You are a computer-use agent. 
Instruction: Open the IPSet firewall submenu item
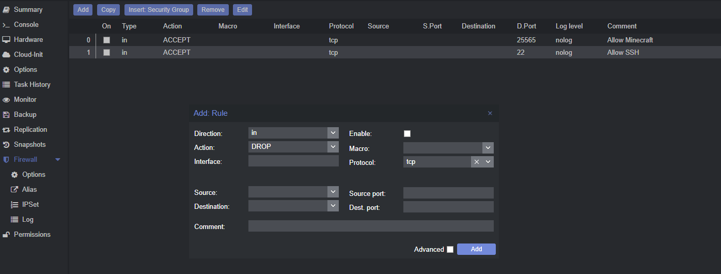point(30,205)
